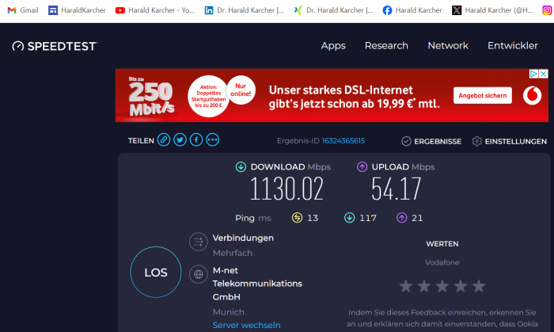Select the third rating star
The image size is (554, 332).
[x=442, y=286]
